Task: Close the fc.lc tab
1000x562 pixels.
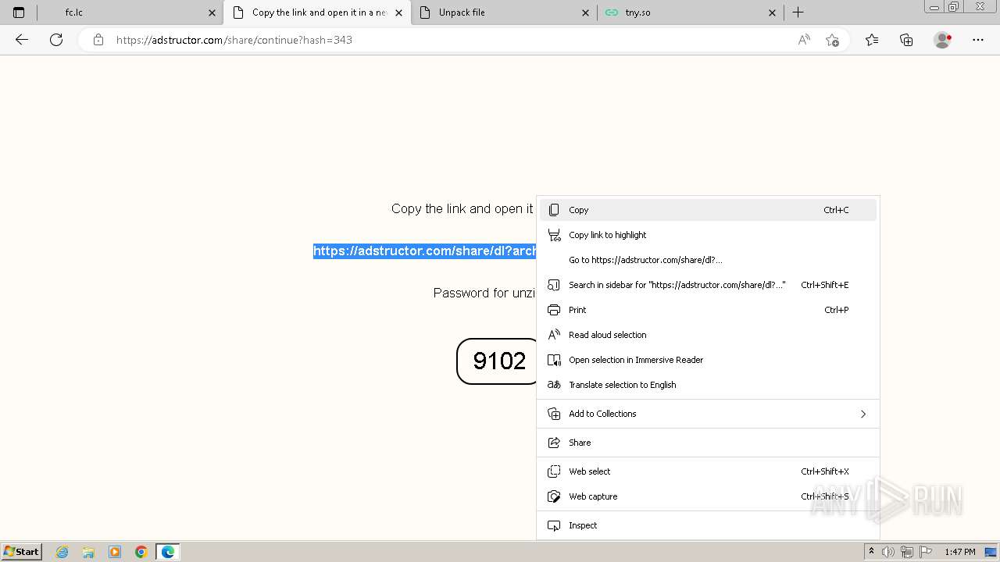Action: [212, 12]
